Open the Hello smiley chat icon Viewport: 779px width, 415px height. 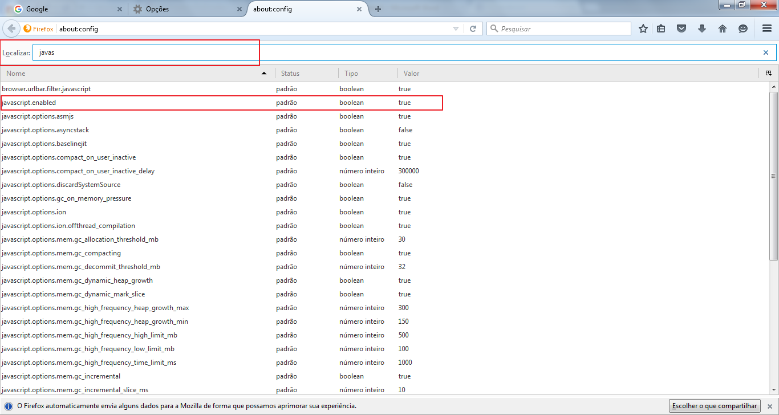[743, 29]
